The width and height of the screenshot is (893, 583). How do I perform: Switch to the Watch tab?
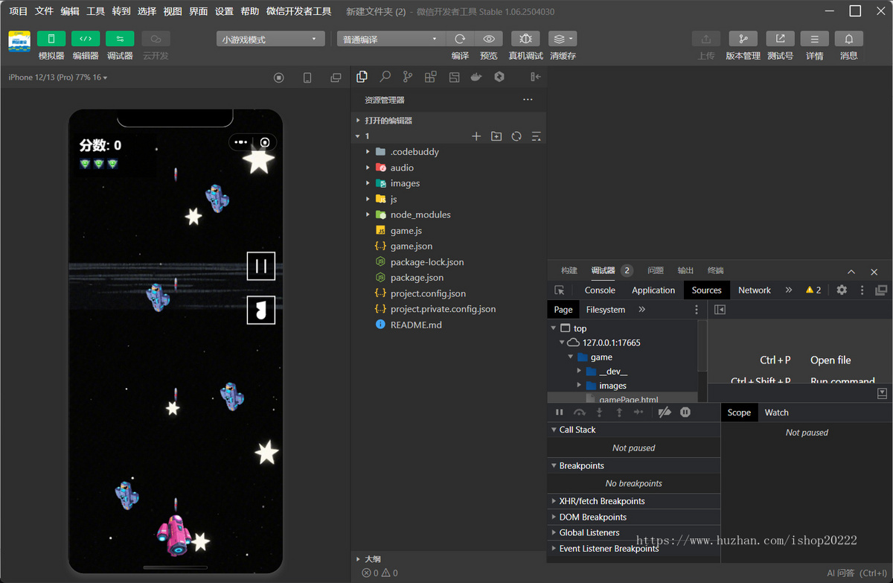[x=777, y=412]
